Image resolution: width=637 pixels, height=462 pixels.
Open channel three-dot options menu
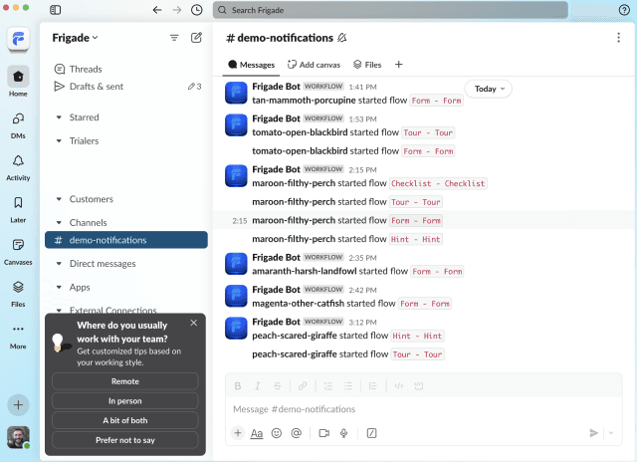(618, 38)
